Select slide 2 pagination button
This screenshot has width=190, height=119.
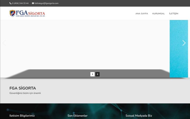coord(97,74)
